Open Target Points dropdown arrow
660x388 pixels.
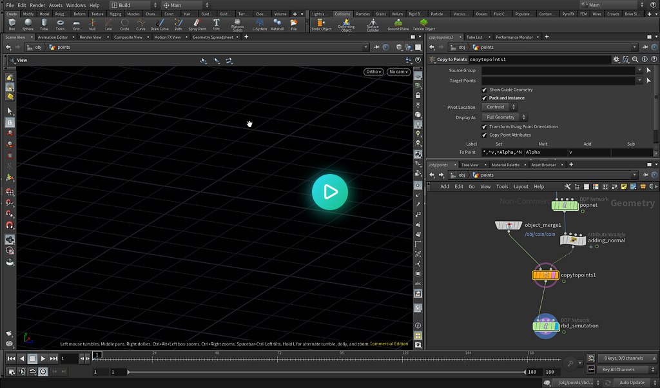[639, 81]
